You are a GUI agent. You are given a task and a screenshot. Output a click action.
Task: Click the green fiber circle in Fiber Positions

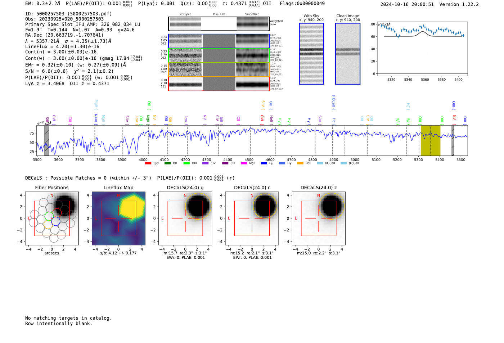click(x=49, y=216)
